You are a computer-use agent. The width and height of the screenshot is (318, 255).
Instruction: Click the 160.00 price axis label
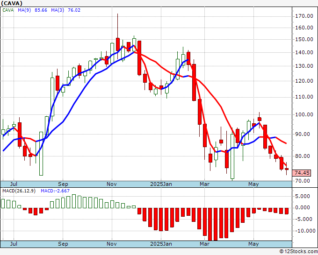click(x=304, y=28)
